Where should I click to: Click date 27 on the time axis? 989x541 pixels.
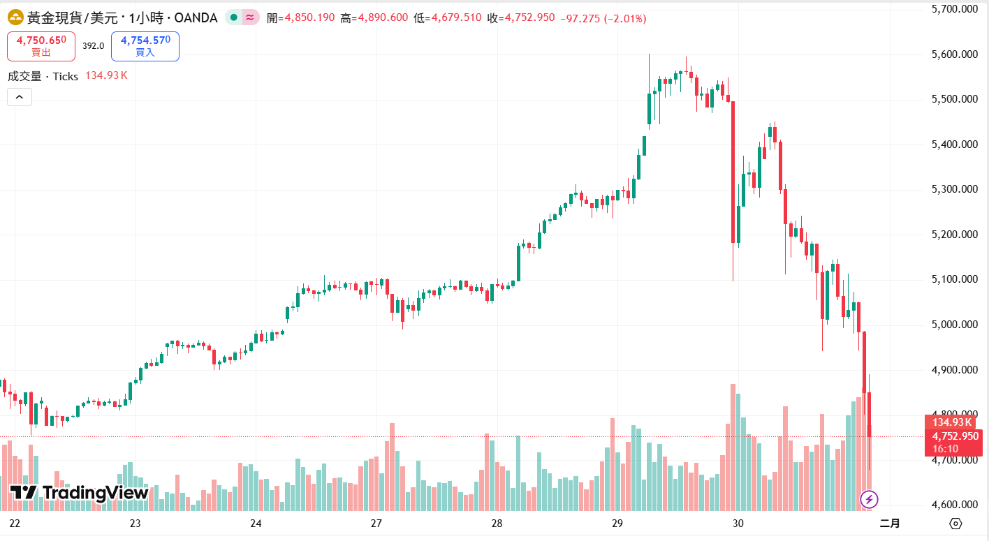[x=376, y=524]
